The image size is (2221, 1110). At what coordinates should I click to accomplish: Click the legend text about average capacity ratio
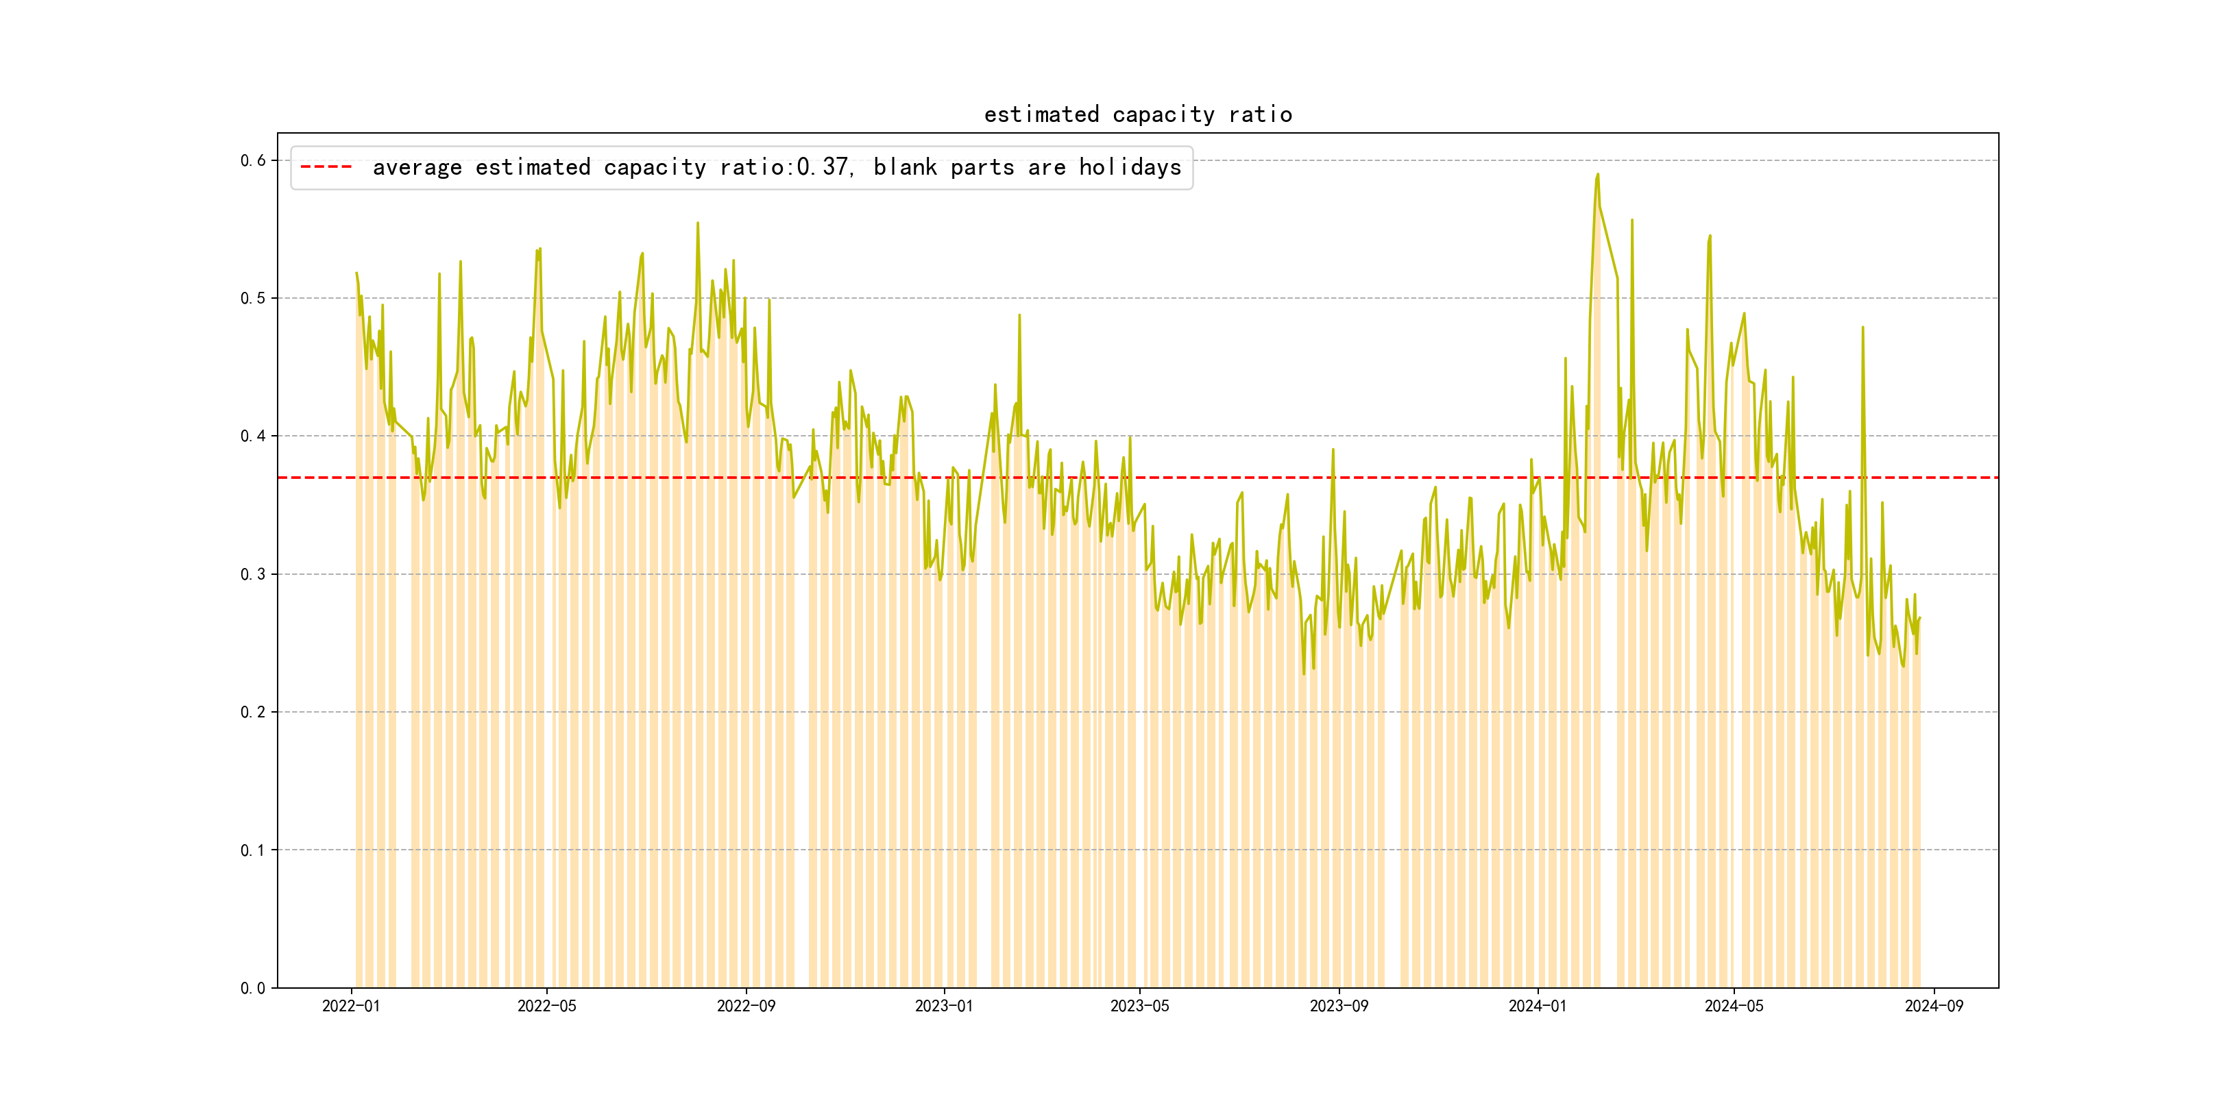tap(776, 167)
